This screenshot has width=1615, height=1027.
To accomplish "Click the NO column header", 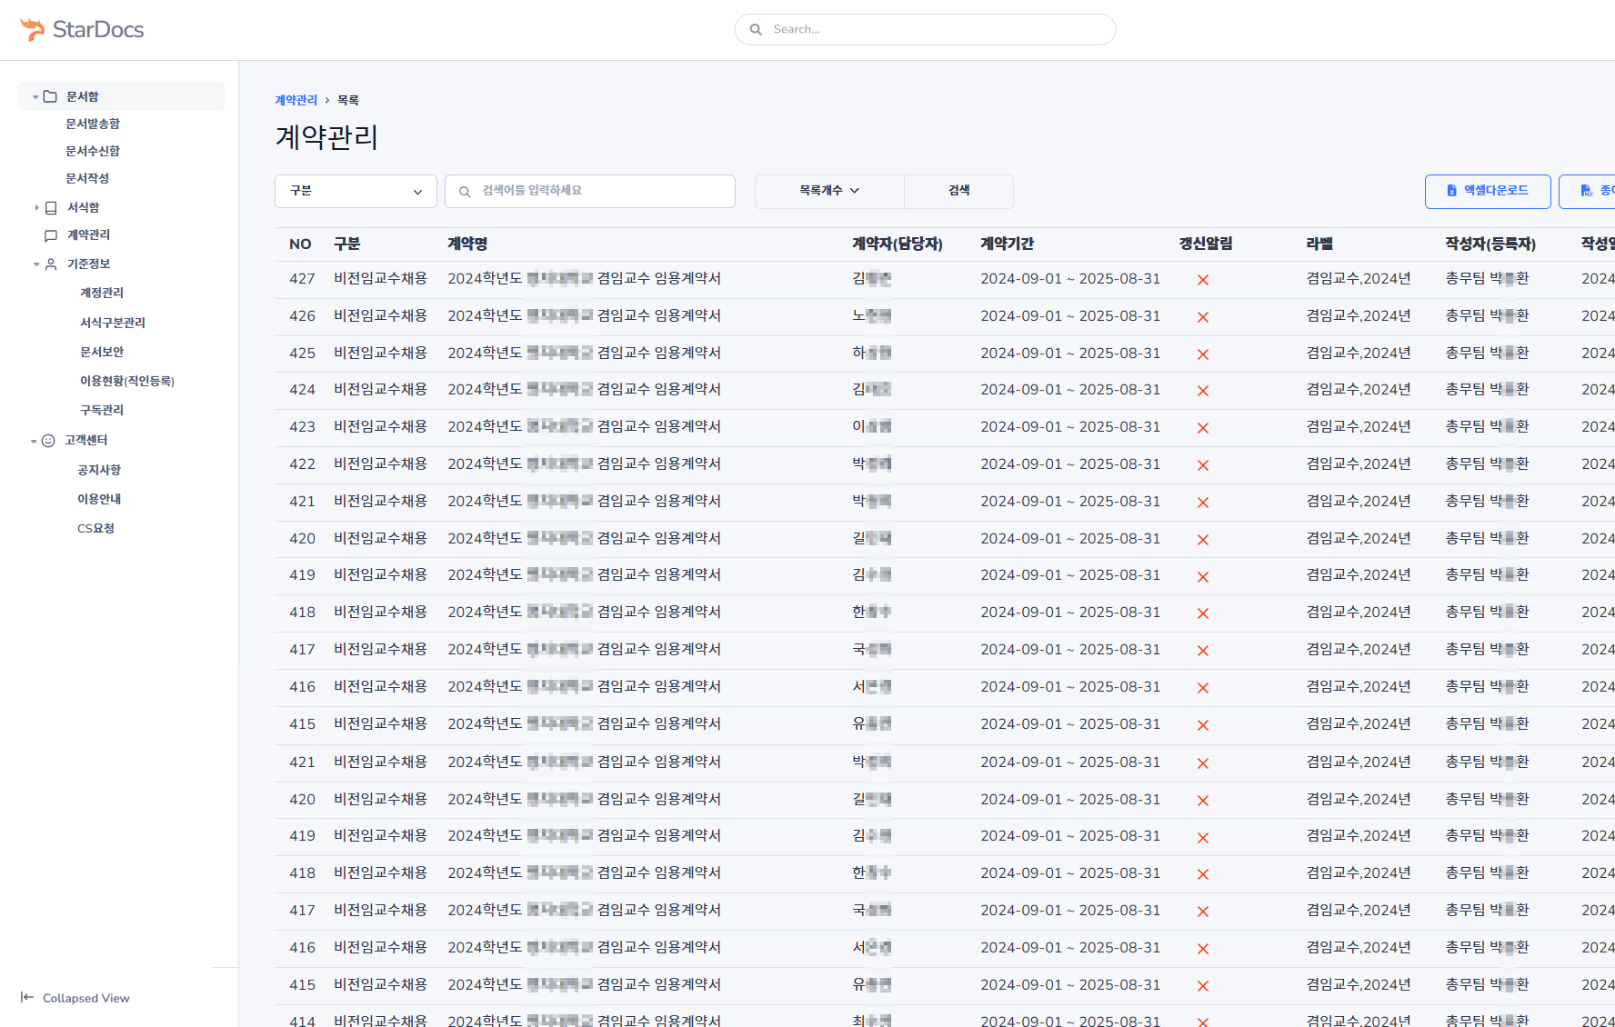I will pos(300,244).
